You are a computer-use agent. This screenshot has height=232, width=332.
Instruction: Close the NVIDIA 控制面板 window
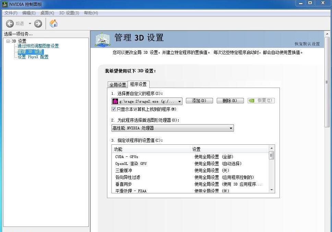323,3
